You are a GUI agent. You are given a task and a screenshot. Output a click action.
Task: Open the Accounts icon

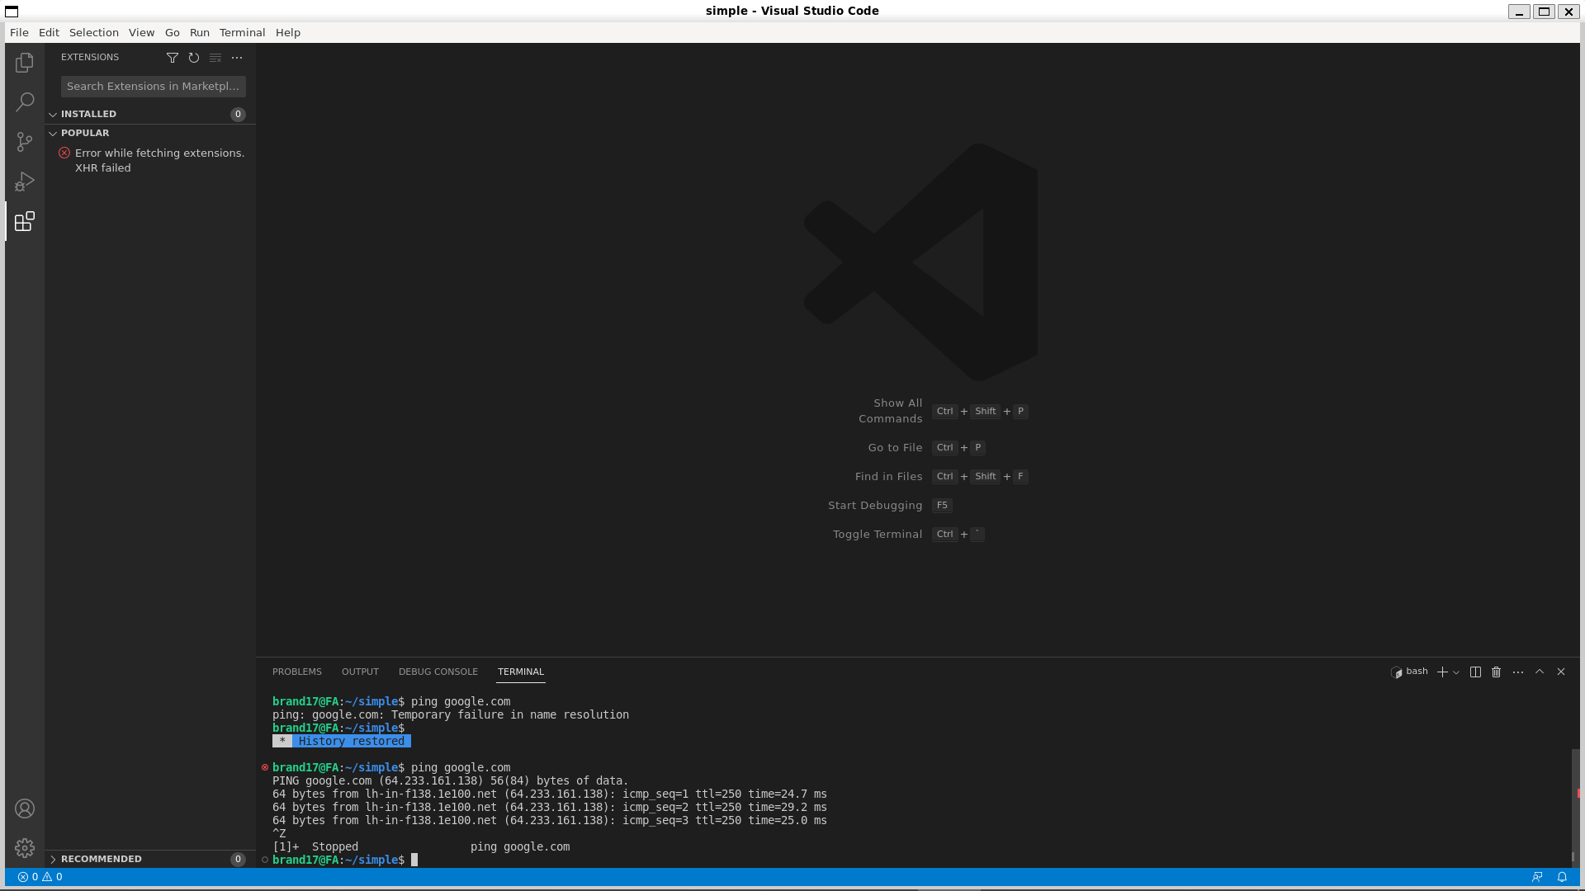click(25, 809)
